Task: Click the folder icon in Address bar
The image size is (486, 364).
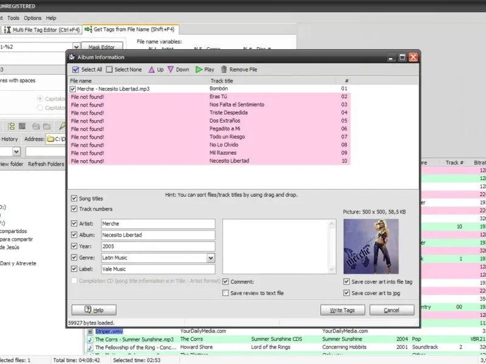Action: (50, 140)
